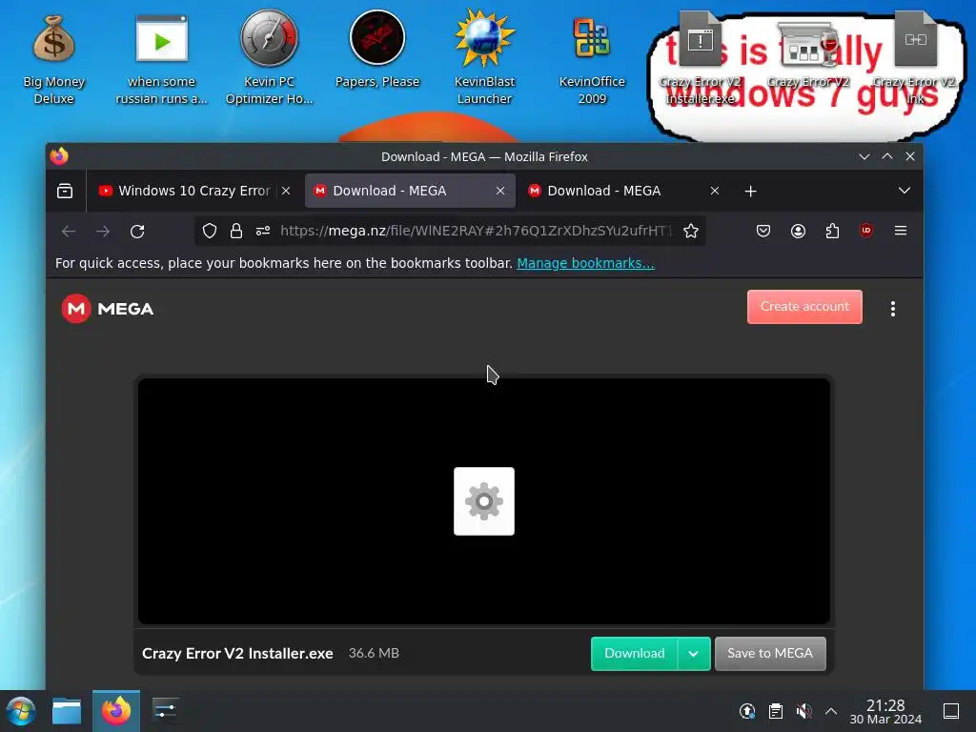
Task: View site security via padlock icon
Action: coord(236,231)
